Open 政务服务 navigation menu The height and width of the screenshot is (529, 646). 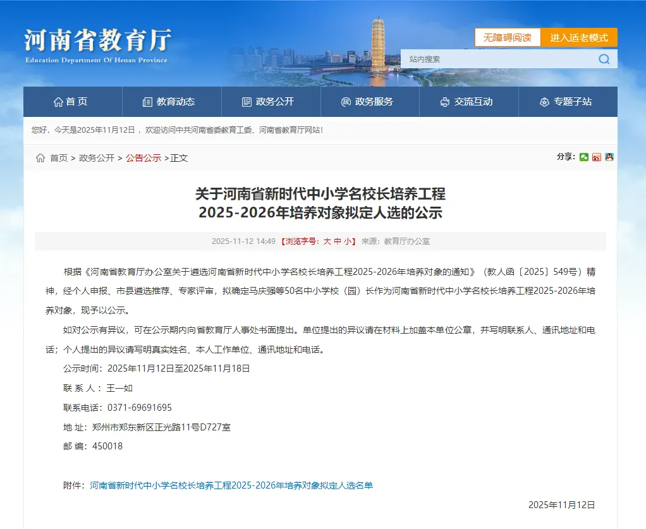click(x=368, y=102)
